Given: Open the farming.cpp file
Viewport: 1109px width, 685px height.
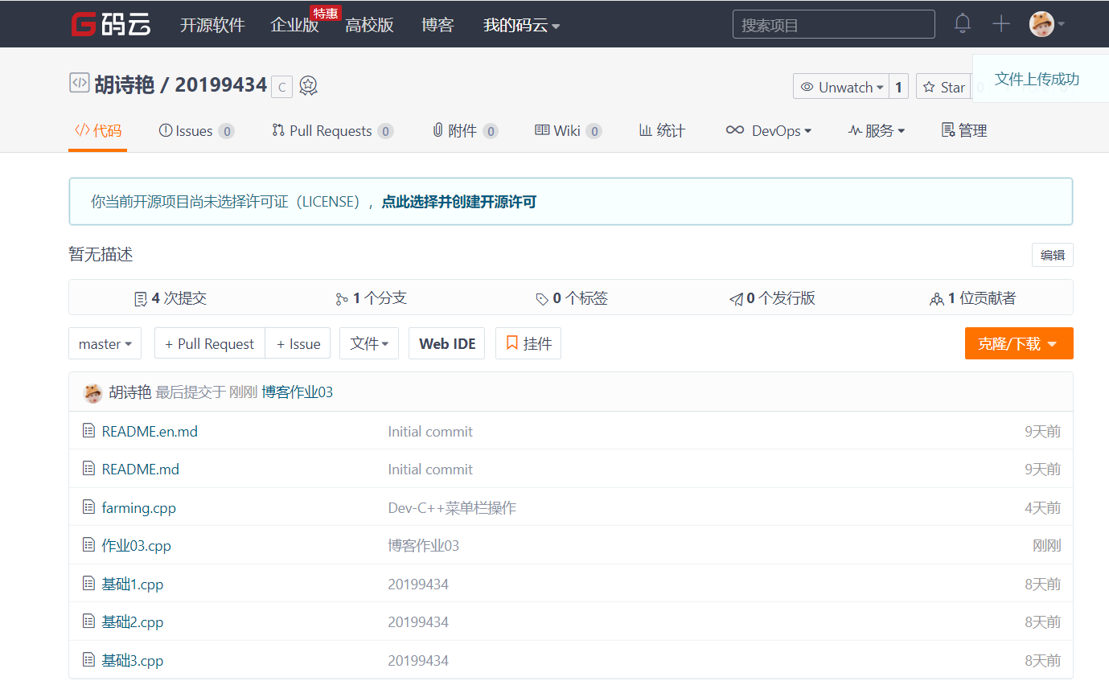Looking at the screenshot, I should coord(139,507).
